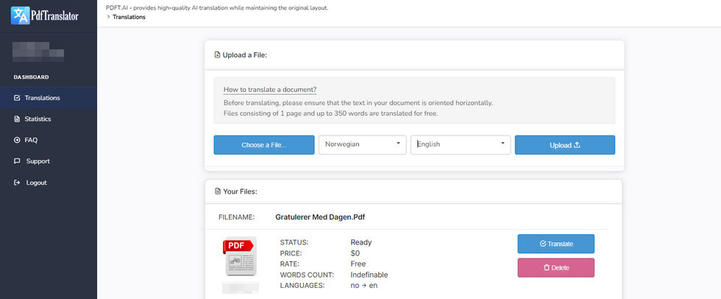Image resolution: width=721 pixels, height=299 pixels.
Task: Click the Translations checkbox icon in sidebar
Action: (x=17, y=97)
